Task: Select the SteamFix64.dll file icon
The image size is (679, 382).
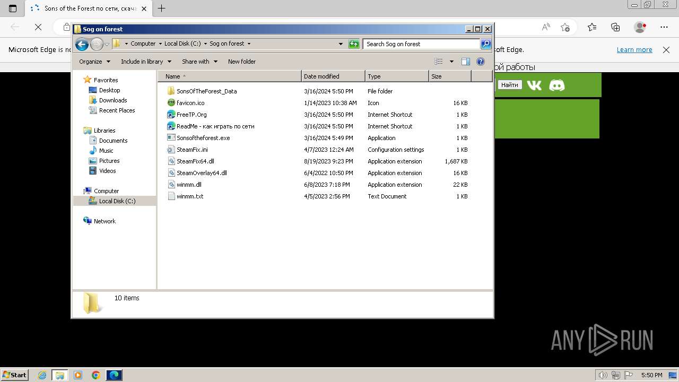Action: pyautogui.click(x=171, y=161)
